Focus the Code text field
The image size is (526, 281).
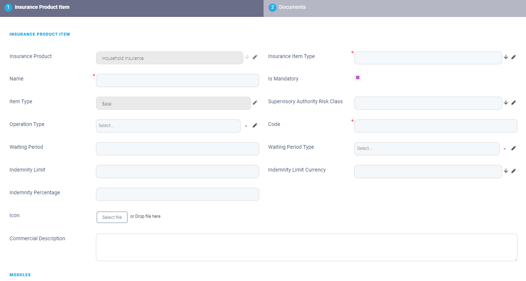coord(436,126)
